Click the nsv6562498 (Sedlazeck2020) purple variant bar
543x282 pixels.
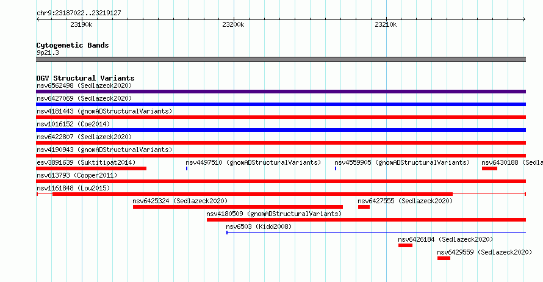[281, 92]
